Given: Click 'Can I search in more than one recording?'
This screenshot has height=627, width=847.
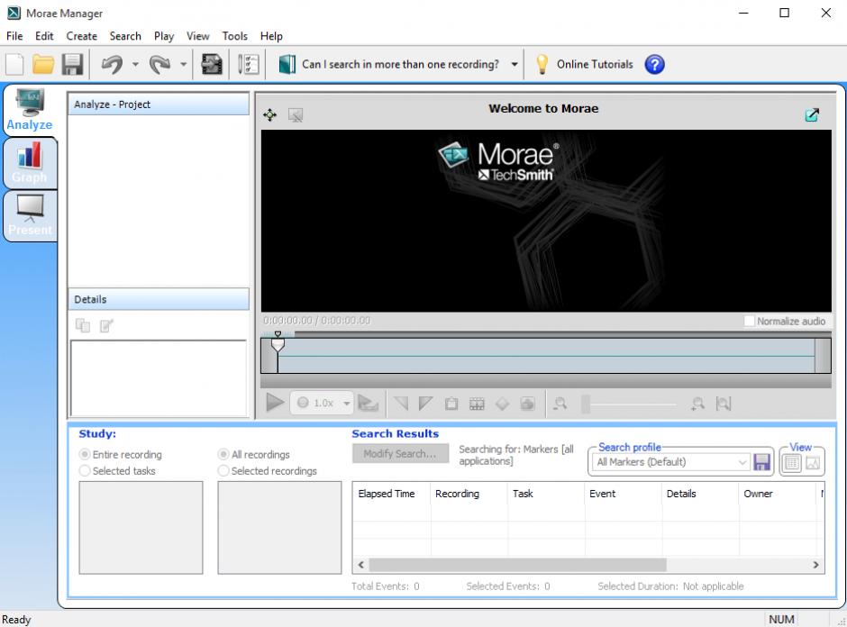Looking at the screenshot, I should click(400, 64).
